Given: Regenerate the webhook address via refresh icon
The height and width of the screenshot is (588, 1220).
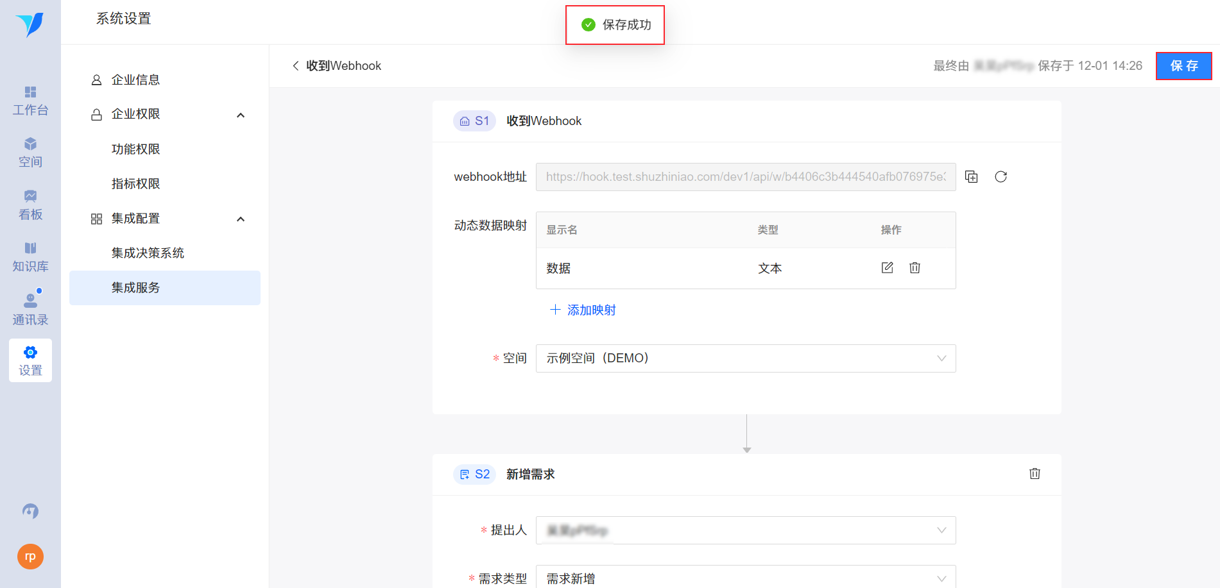Looking at the screenshot, I should [1001, 176].
